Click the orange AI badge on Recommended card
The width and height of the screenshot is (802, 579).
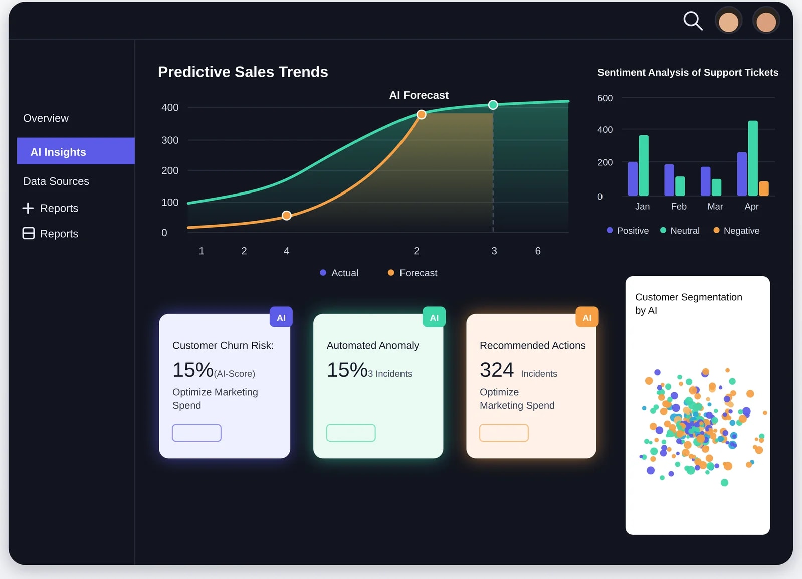coord(587,317)
